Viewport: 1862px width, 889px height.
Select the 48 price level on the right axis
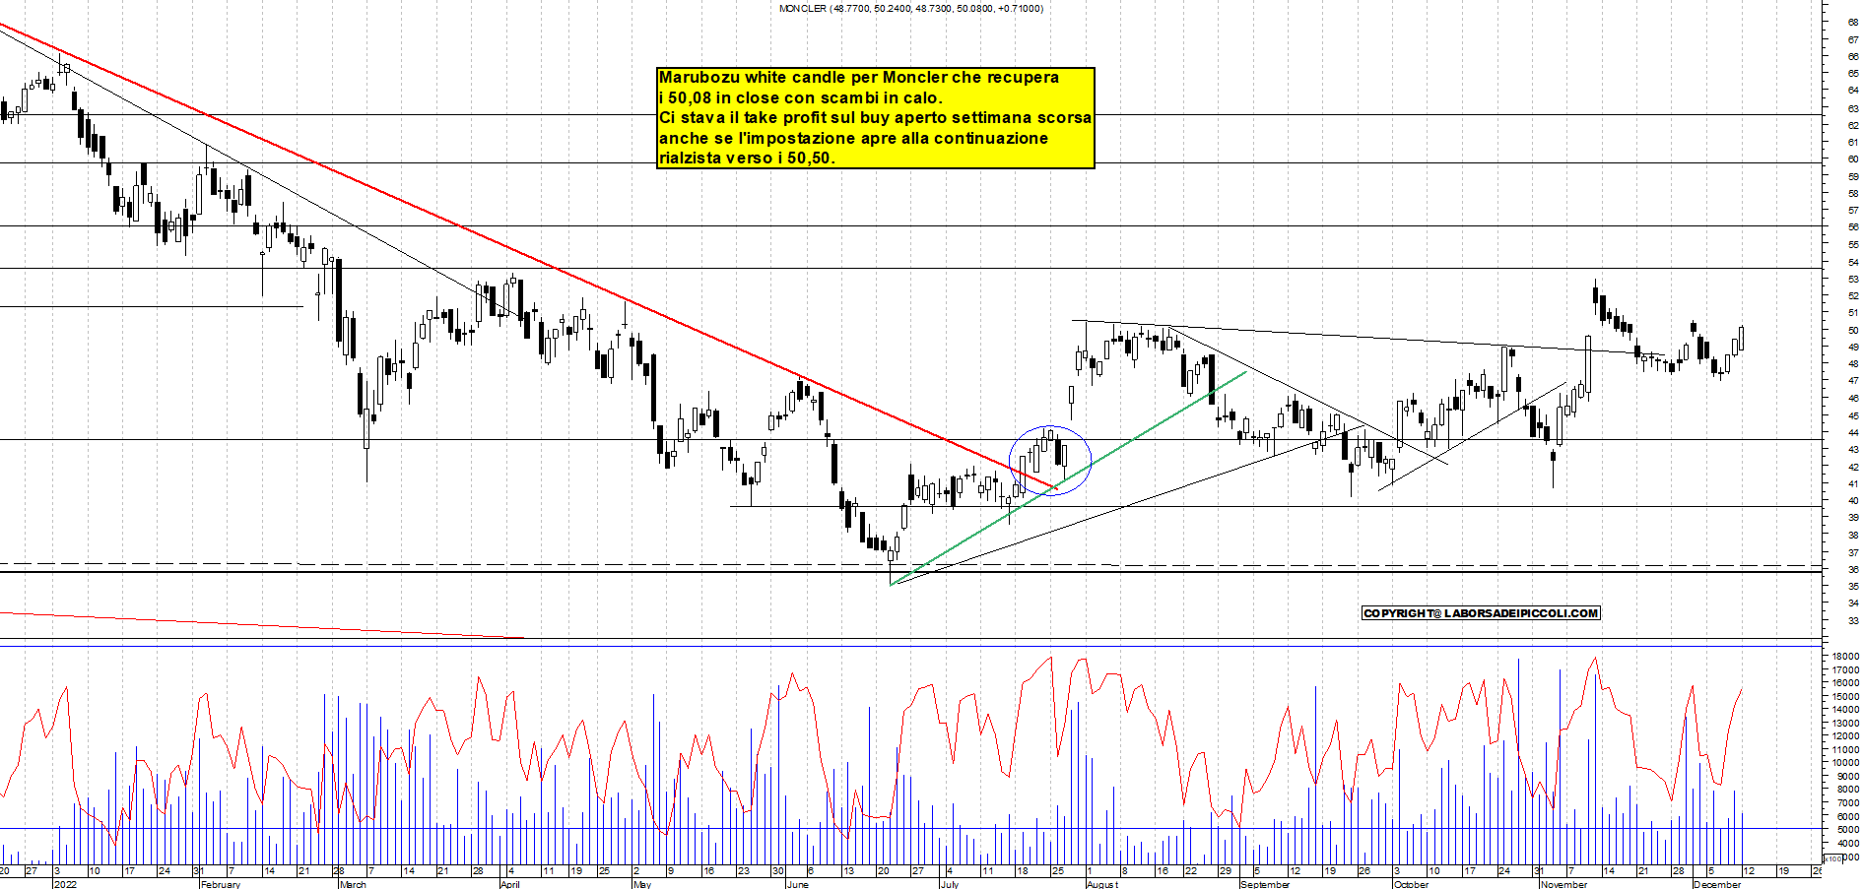[x=1853, y=364]
